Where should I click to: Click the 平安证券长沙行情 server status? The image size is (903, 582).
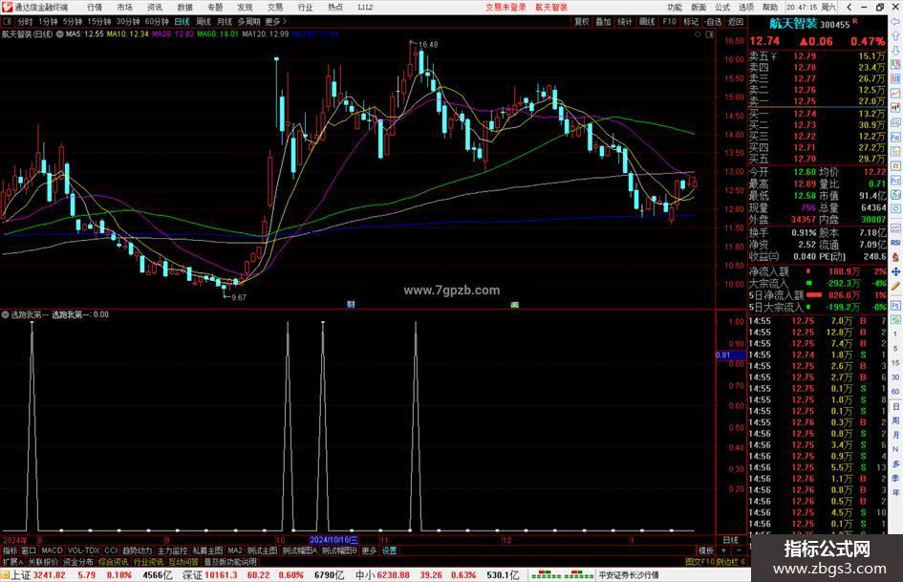coord(629,575)
